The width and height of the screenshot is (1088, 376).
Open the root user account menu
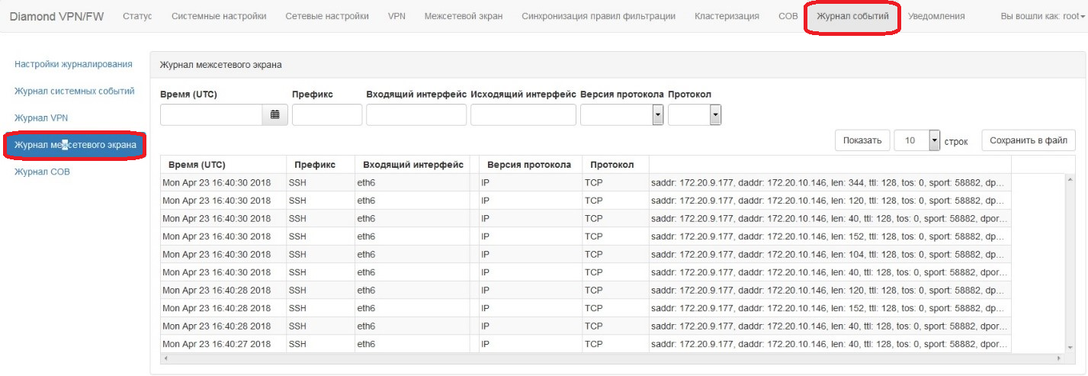[x=1044, y=16]
